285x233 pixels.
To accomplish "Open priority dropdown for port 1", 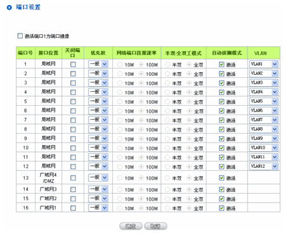I will 98,64.
